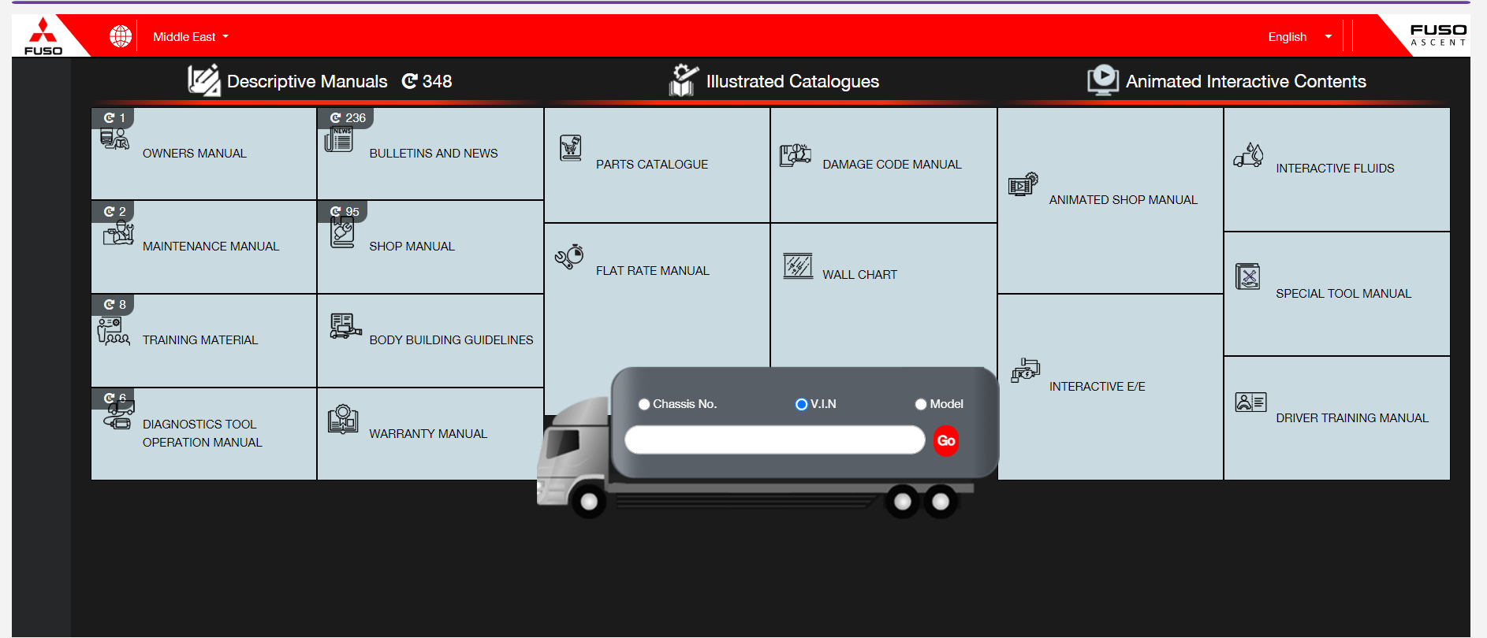This screenshot has width=1487, height=638.
Task: Open FLAT RATE MANUAL link
Action: [x=652, y=271]
